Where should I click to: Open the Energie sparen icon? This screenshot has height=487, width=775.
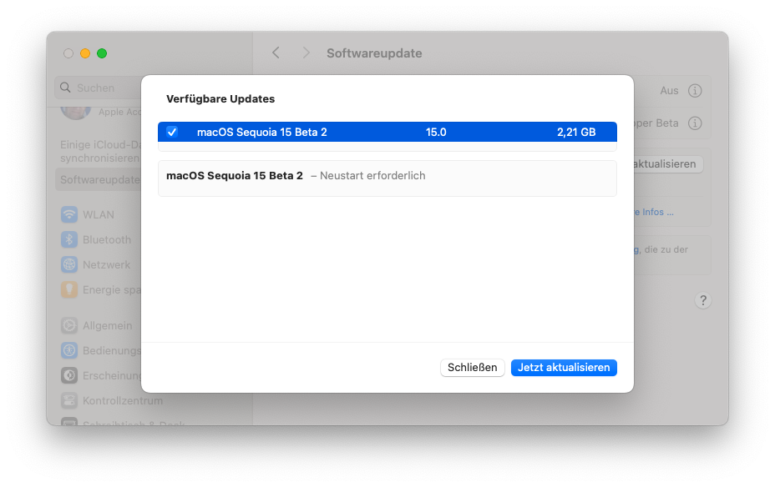point(69,289)
